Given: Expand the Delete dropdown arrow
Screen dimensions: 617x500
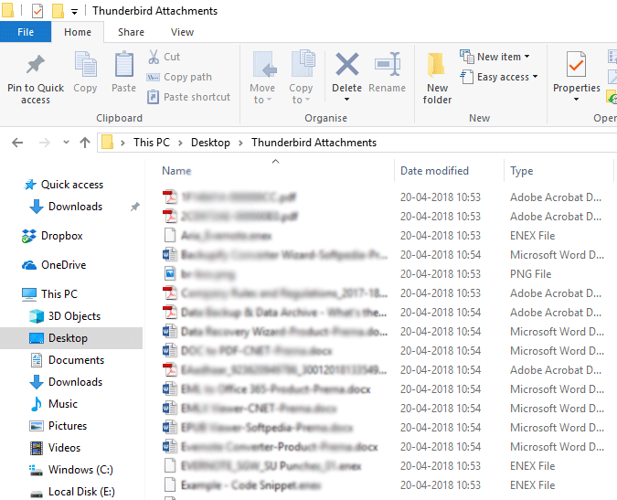Looking at the screenshot, I should point(346,100).
